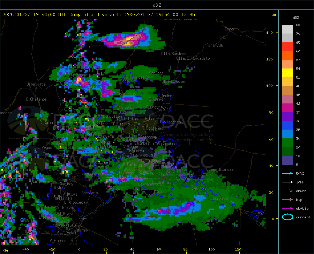Viewport: 314px width, 254px height.
Task: Click the 'dBZ' title at top center
Action: point(157,5)
